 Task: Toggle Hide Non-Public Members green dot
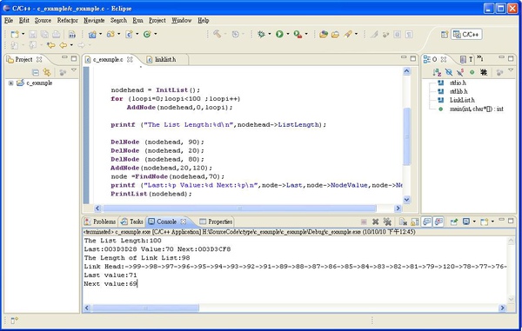472,72
